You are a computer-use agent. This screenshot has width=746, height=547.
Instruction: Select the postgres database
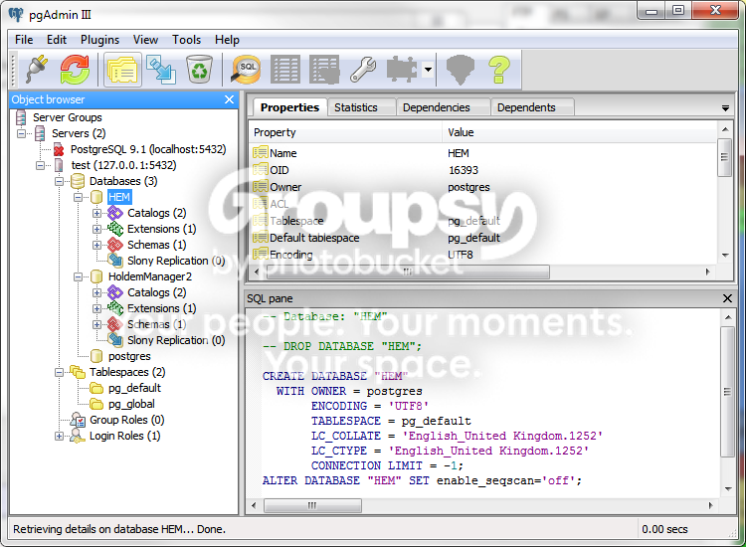pyautogui.click(x=129, y=356)
